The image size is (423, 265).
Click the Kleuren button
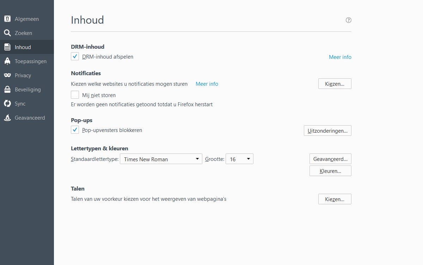pos(330,171)
